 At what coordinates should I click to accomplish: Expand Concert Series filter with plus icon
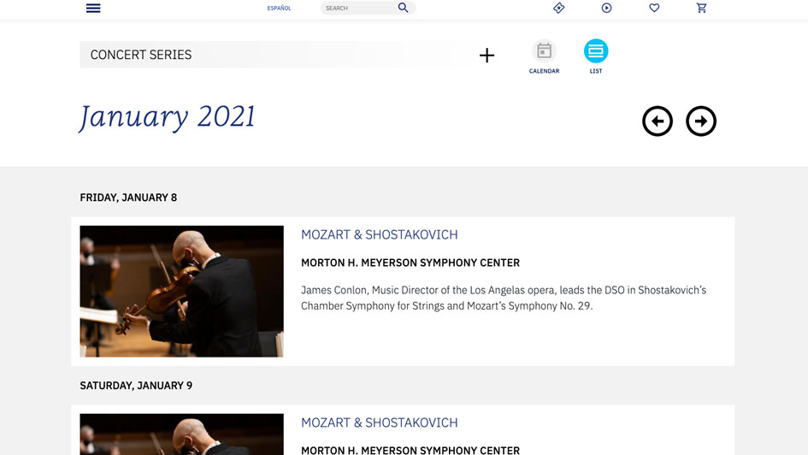click(487, 55)
